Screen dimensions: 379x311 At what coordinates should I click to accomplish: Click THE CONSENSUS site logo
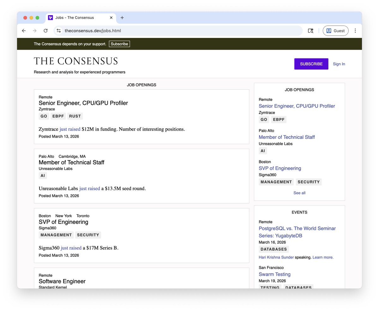[76, 61]
